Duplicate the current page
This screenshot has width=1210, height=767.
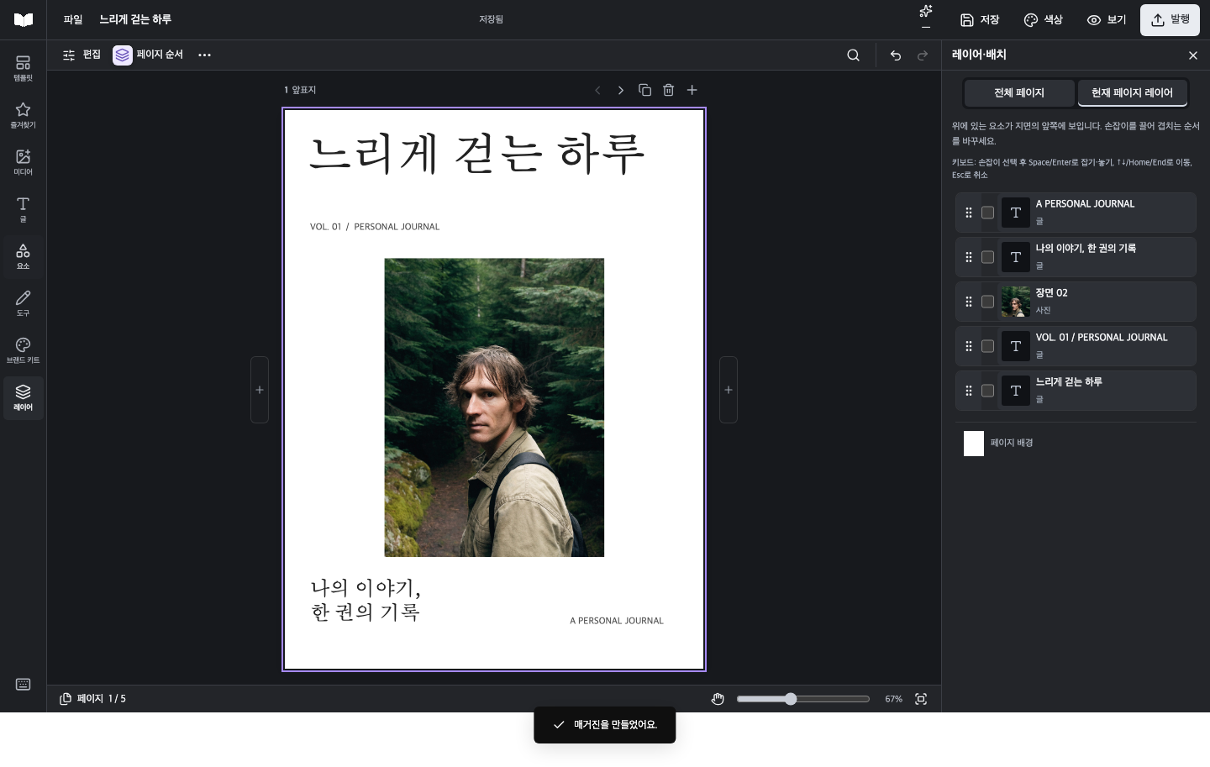(644, 90)
